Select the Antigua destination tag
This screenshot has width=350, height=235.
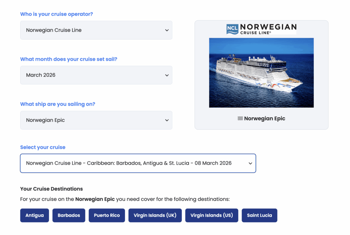35,216
